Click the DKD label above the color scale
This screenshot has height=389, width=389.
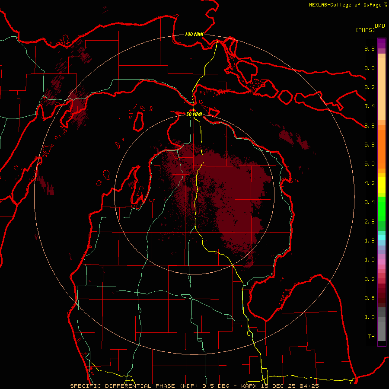point(380,26)
